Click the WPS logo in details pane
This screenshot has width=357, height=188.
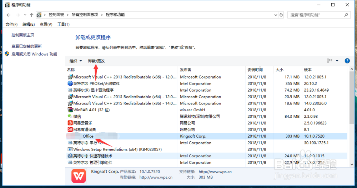[x=79, y=176]
